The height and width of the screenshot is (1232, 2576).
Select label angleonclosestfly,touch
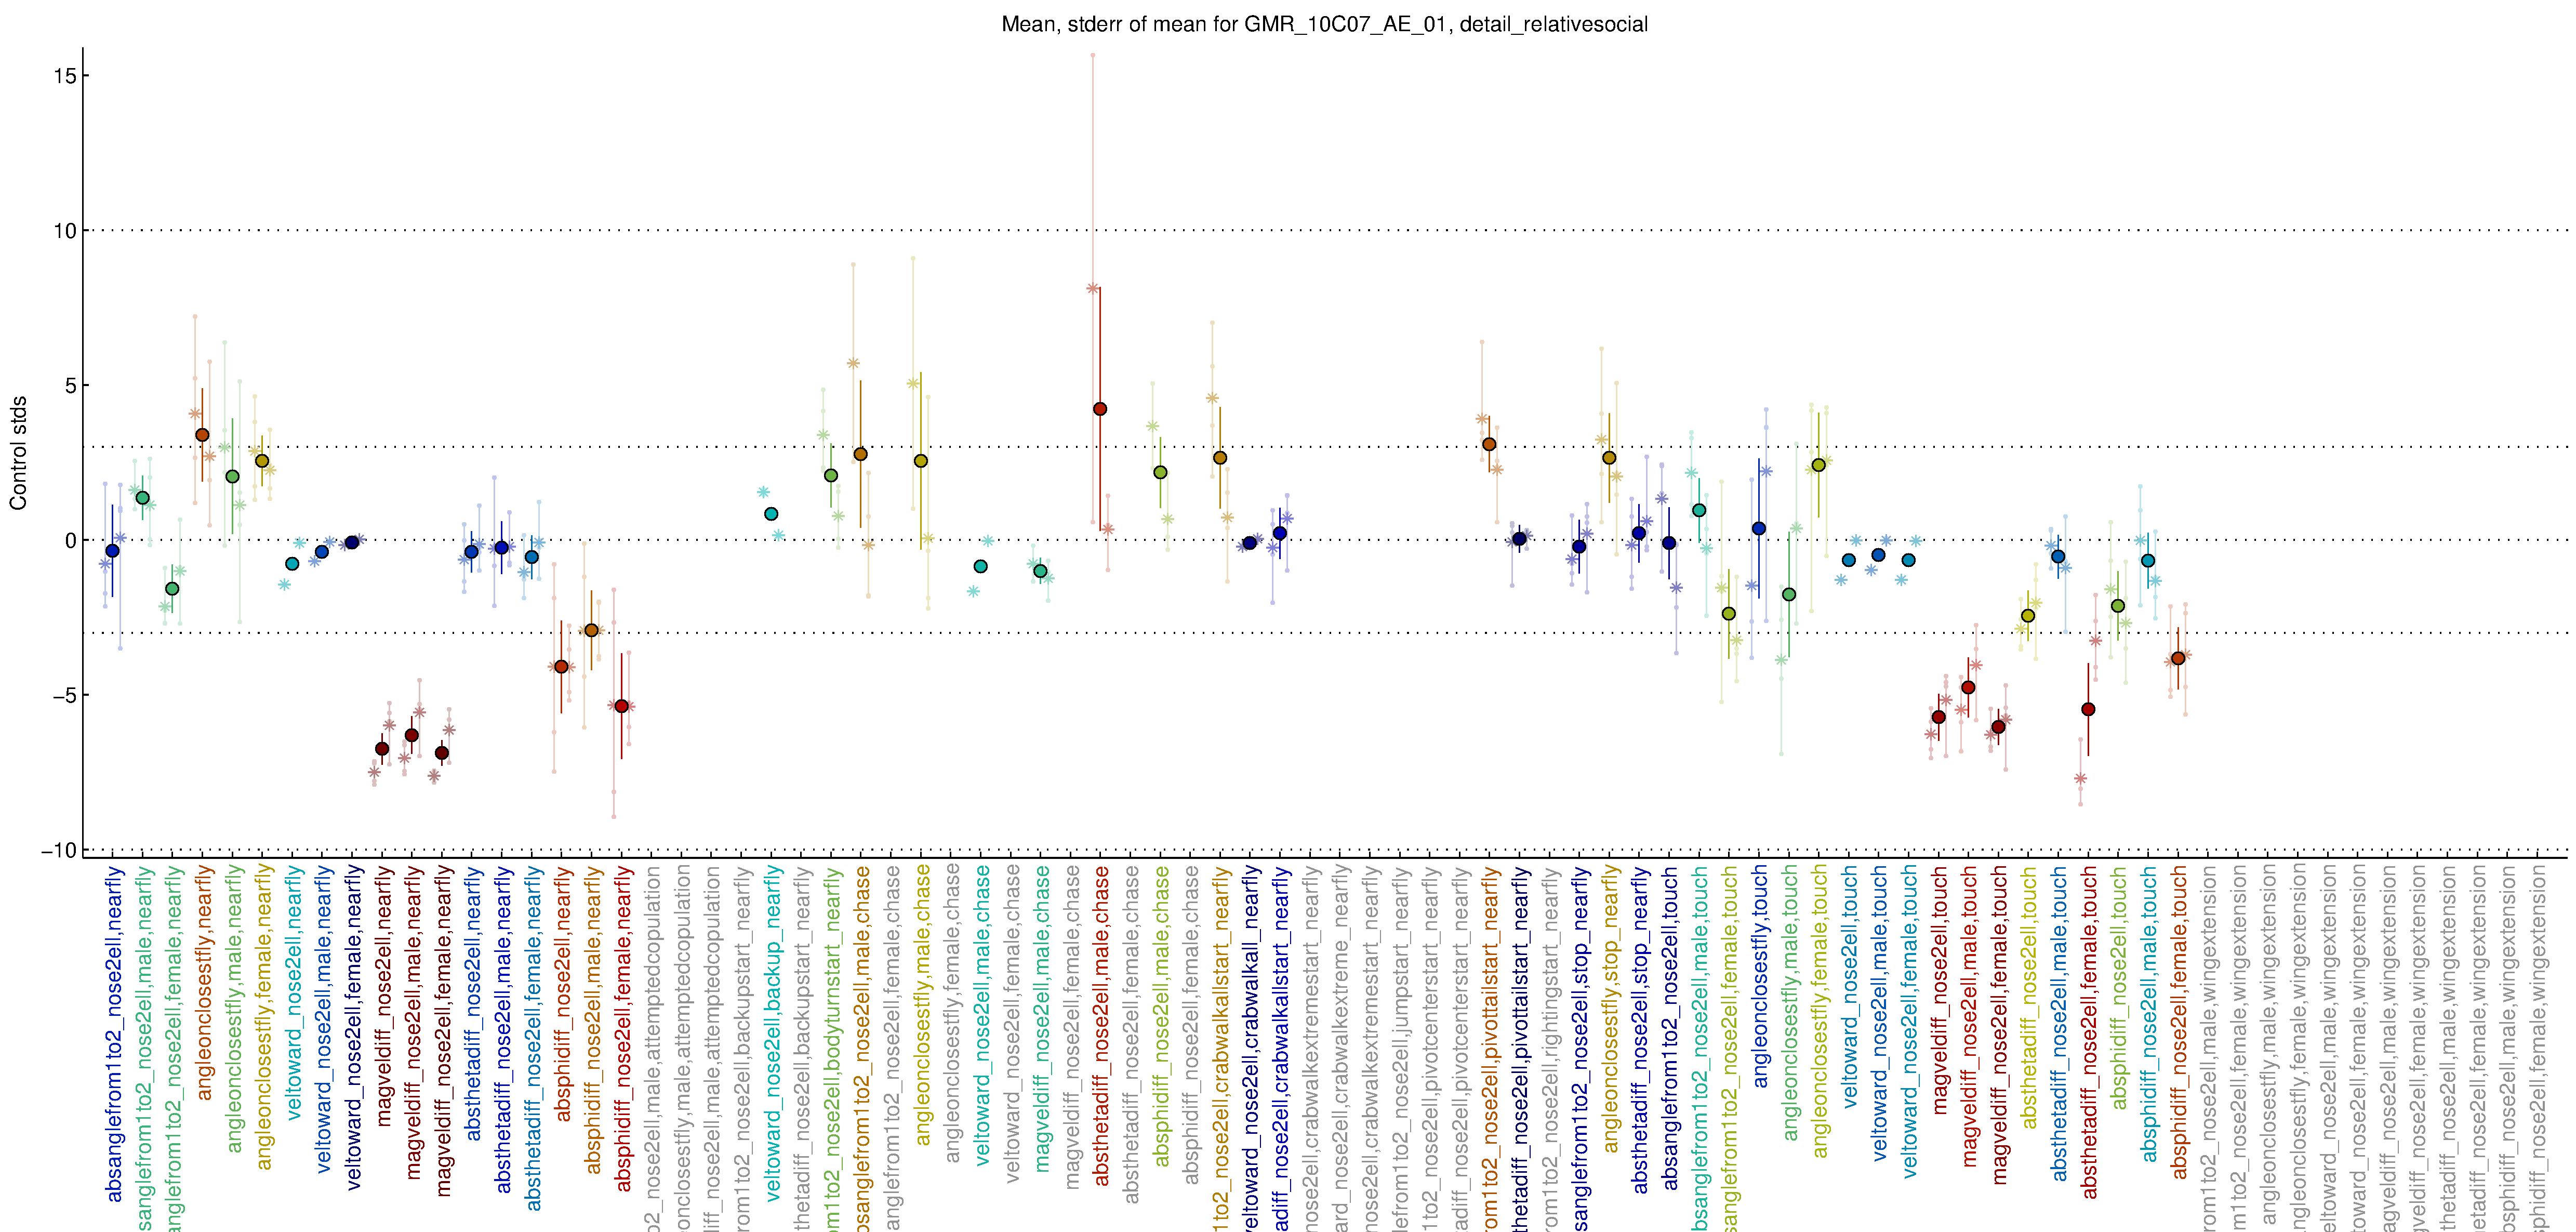(x=1761, y=976)
